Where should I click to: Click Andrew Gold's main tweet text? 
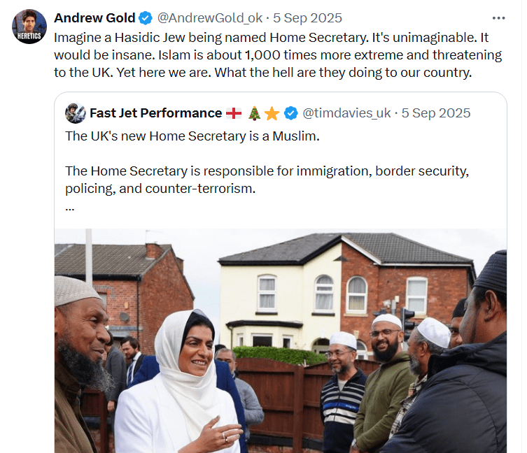click(x=278, y=55)
